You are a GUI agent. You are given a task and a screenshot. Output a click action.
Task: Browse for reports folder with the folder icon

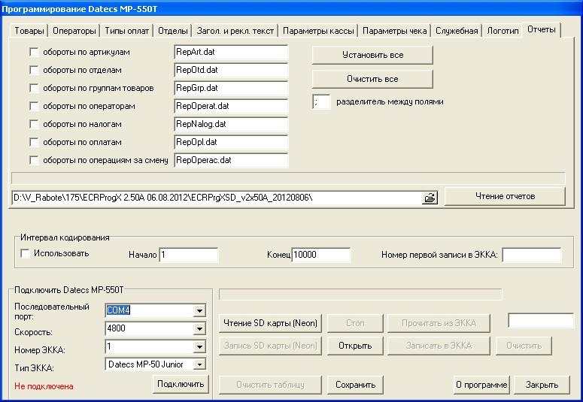430,198
